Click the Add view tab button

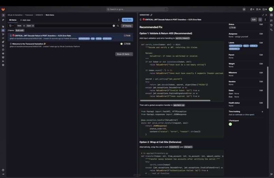25,20
